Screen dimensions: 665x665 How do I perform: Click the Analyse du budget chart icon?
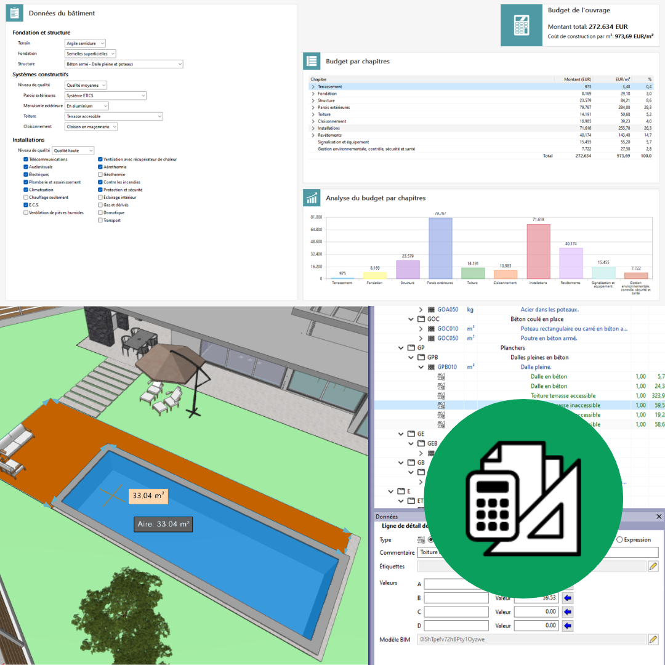312,198
